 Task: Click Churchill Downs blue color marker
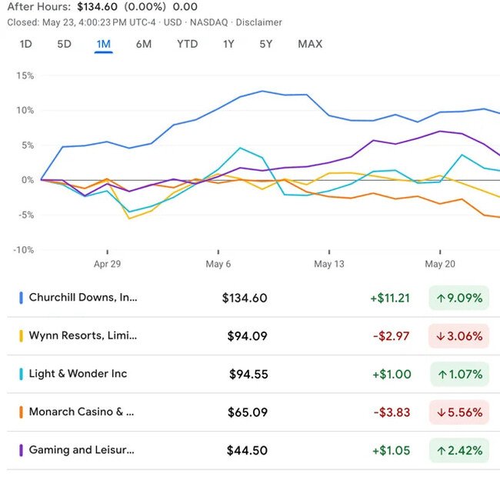[x=21, y=298]
